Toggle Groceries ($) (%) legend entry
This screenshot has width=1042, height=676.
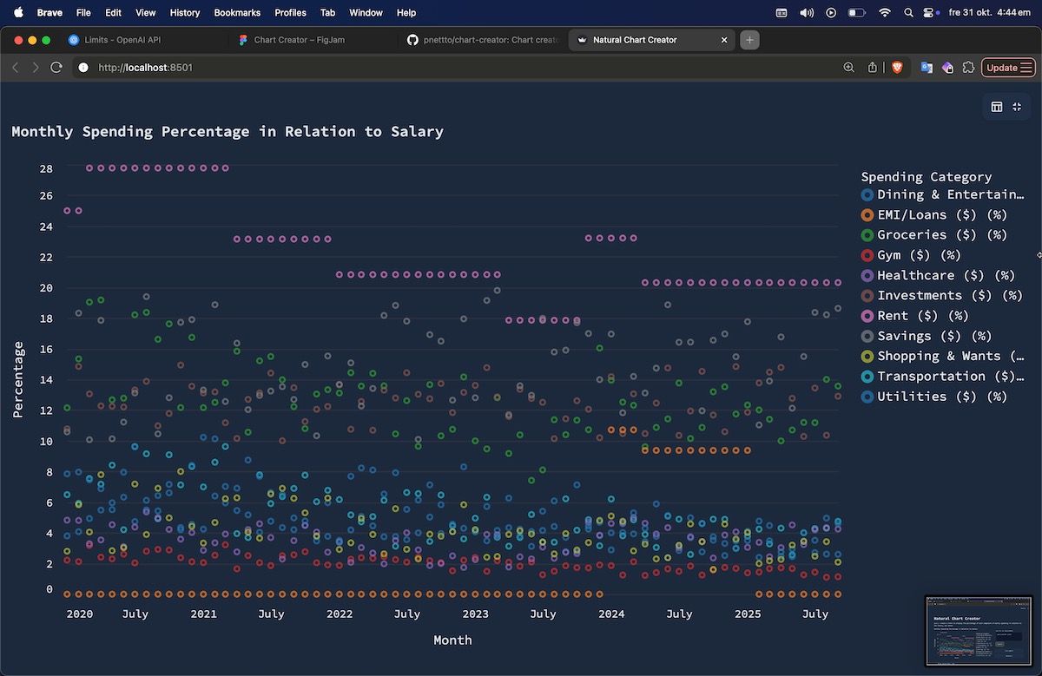coord(941,235)
